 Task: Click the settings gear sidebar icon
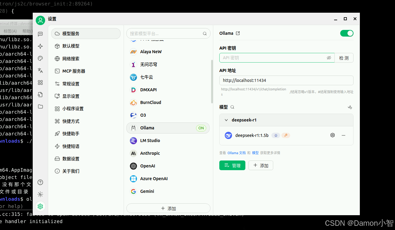pyautogui.click(x=40, y=206)
